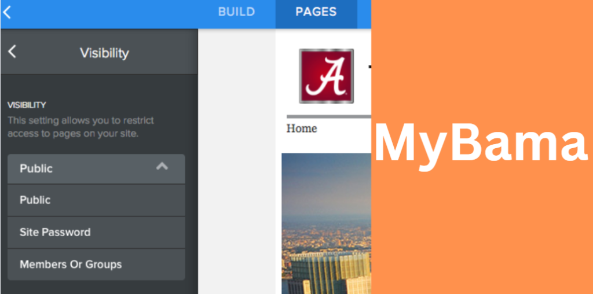
Task: Go back using the top-left editor arrow
Action: click(6, 12)
